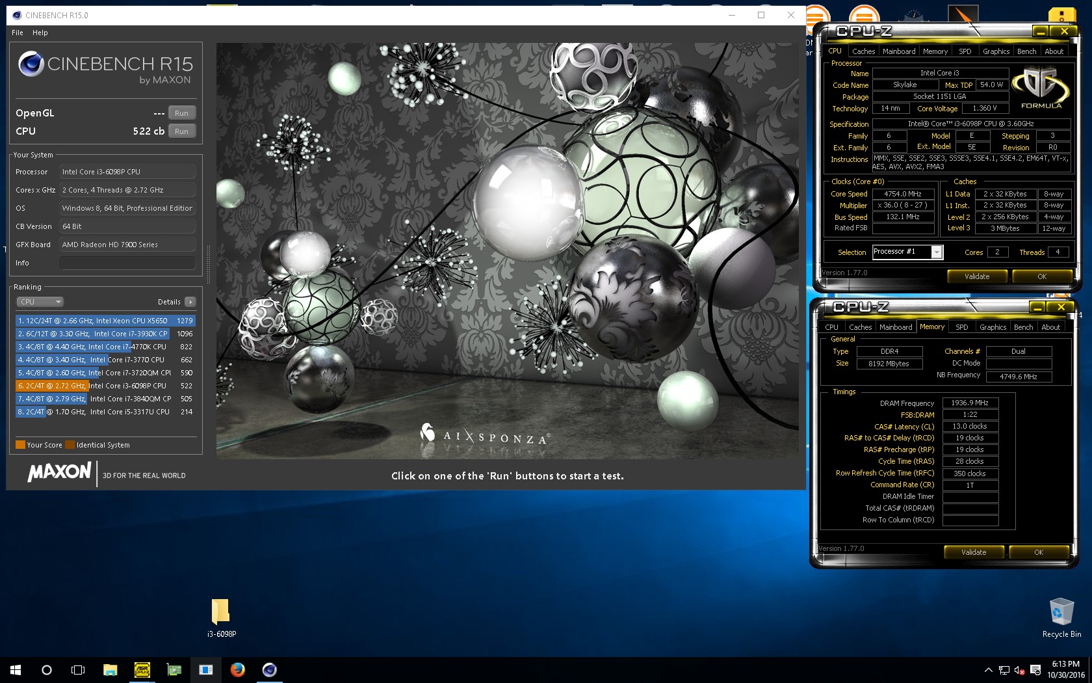Click the DRAM Frequency 1936.9 MHz value
Screen dimensions: 1092x683
pyautogui.click(x=970, y=403)
